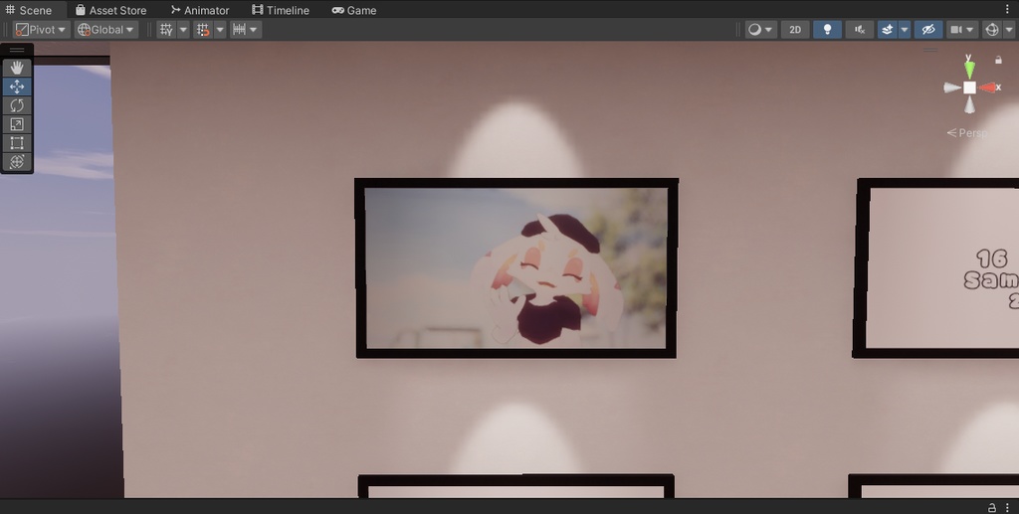Viewport: 1019px width, 514px height.
Task: Open gizmos dropdown arrow
Action: click(x=1008, y=30)
